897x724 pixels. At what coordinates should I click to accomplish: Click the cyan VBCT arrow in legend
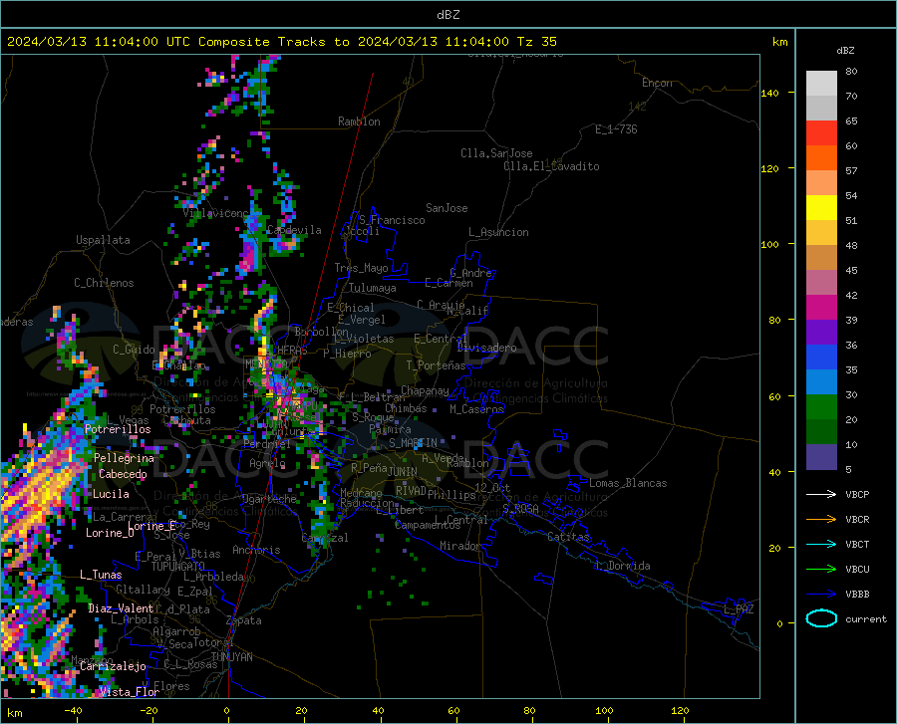click(821, 544)
